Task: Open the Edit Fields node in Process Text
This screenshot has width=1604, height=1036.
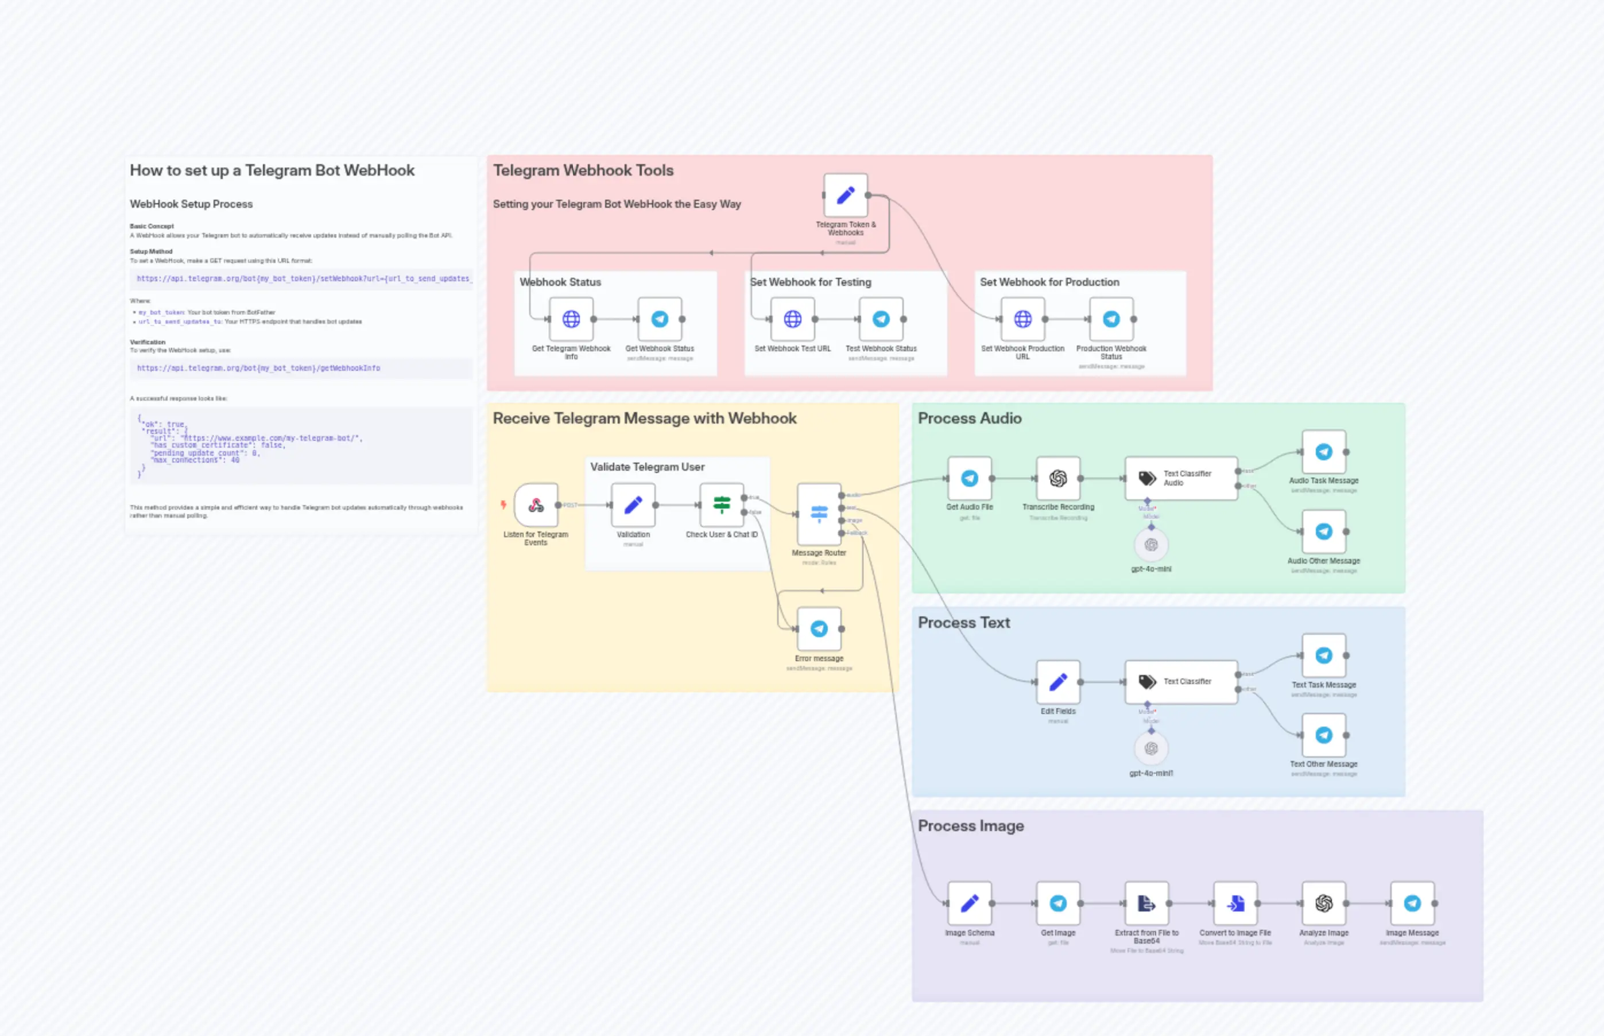Action: 1057,681
